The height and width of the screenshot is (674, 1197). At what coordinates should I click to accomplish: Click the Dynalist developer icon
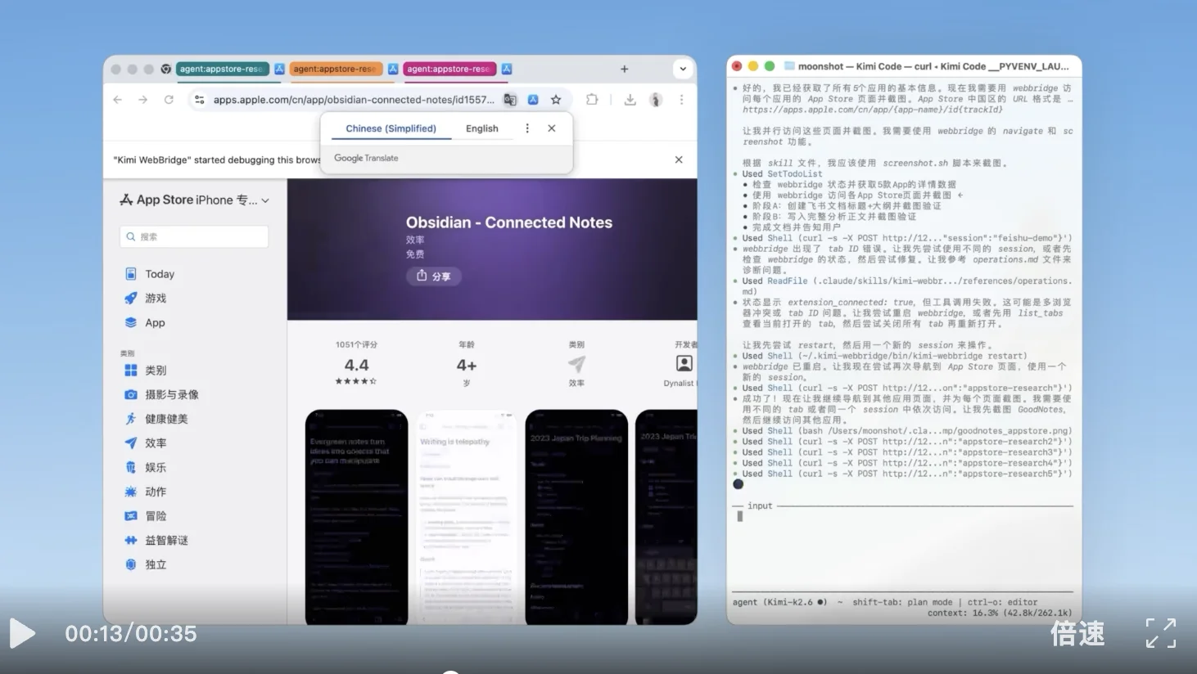coord(684,363)
